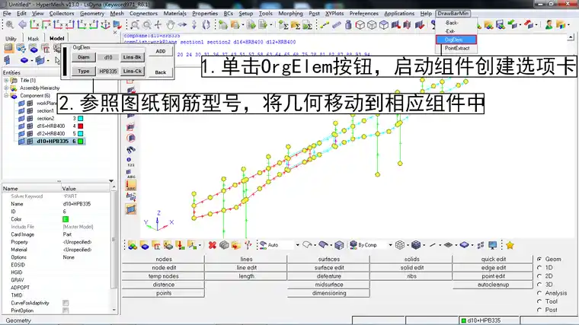This screenshot has height=325, width=579.
Task: Switch to the Utility tab
Action: [x=11, y=38]
